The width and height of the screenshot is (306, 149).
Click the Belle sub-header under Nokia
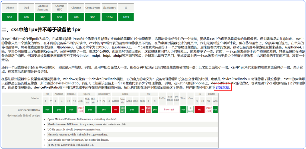point(136,101)
